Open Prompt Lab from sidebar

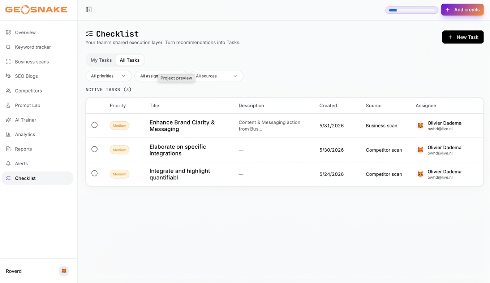pyautogui.click(x=38, y=105)
